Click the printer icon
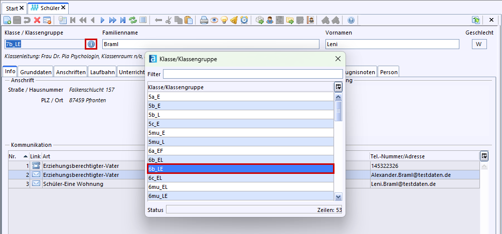502x234 pixels. point(204,20)
